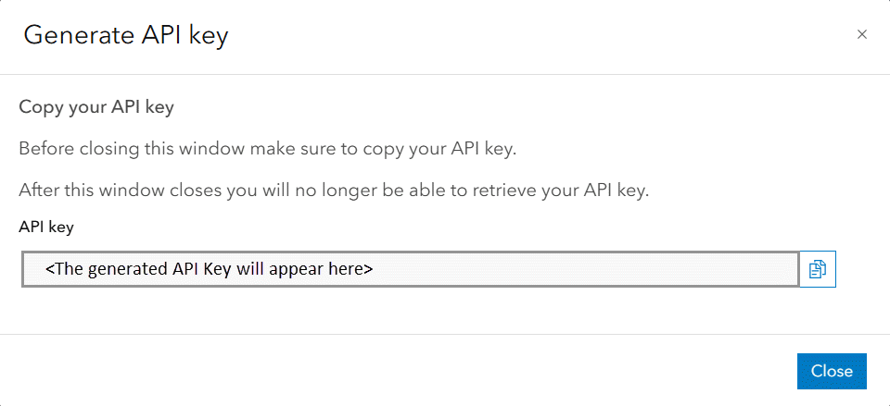Click the "API key" field label
890x406 pixels.
(x=46, y=227)
